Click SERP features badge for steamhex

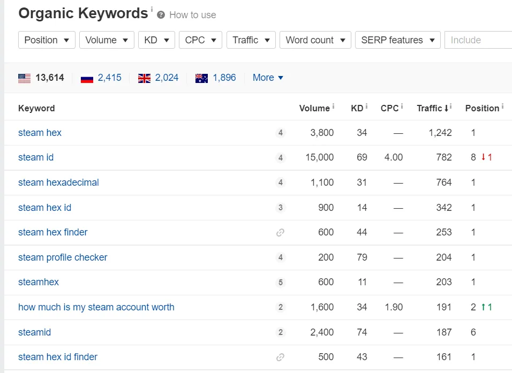pos(281,282)
